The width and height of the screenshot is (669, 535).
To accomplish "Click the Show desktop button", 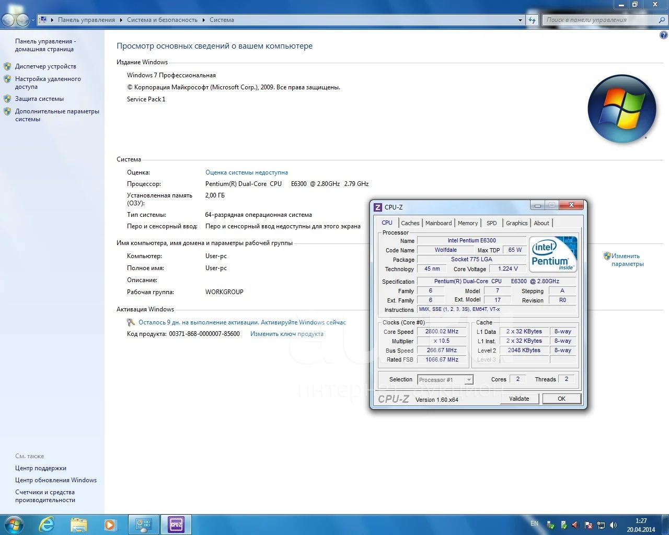I will tap(665, 525).
